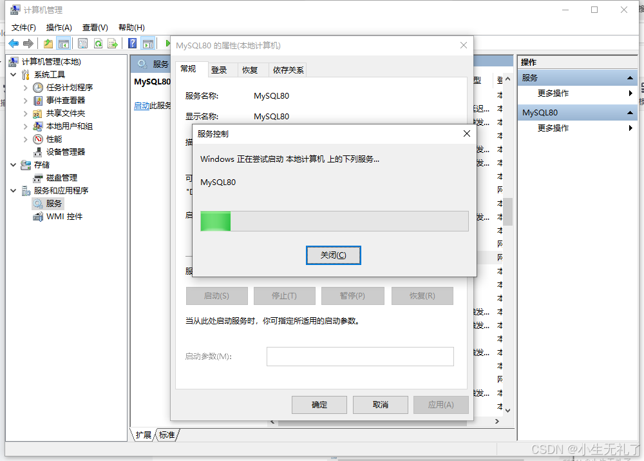Viewport: 644px width, 461px height.
Task: Select the 设备管理器 tree item
Action: [65, 152]
